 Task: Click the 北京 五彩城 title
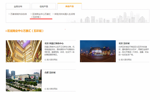click(124, 44)
